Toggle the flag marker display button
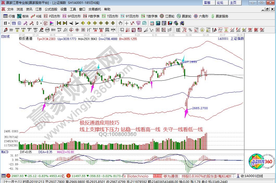 [x=52, y=23]
